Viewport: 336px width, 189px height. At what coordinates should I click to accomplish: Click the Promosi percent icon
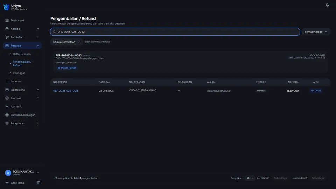(7, 98)
